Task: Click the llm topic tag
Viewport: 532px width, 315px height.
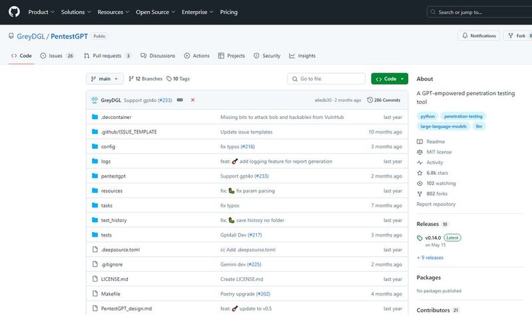Action: click(479, 126)
